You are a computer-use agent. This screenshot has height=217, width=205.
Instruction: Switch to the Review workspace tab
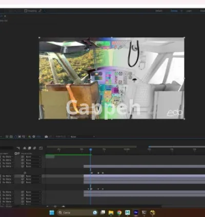tap(174, 11)
